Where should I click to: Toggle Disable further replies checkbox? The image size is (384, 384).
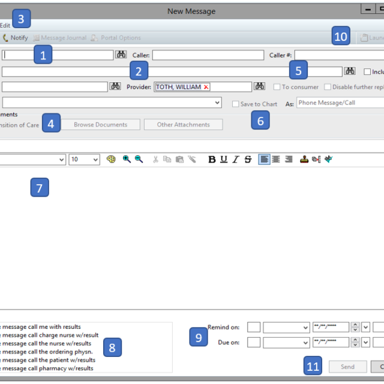[327, 87]
